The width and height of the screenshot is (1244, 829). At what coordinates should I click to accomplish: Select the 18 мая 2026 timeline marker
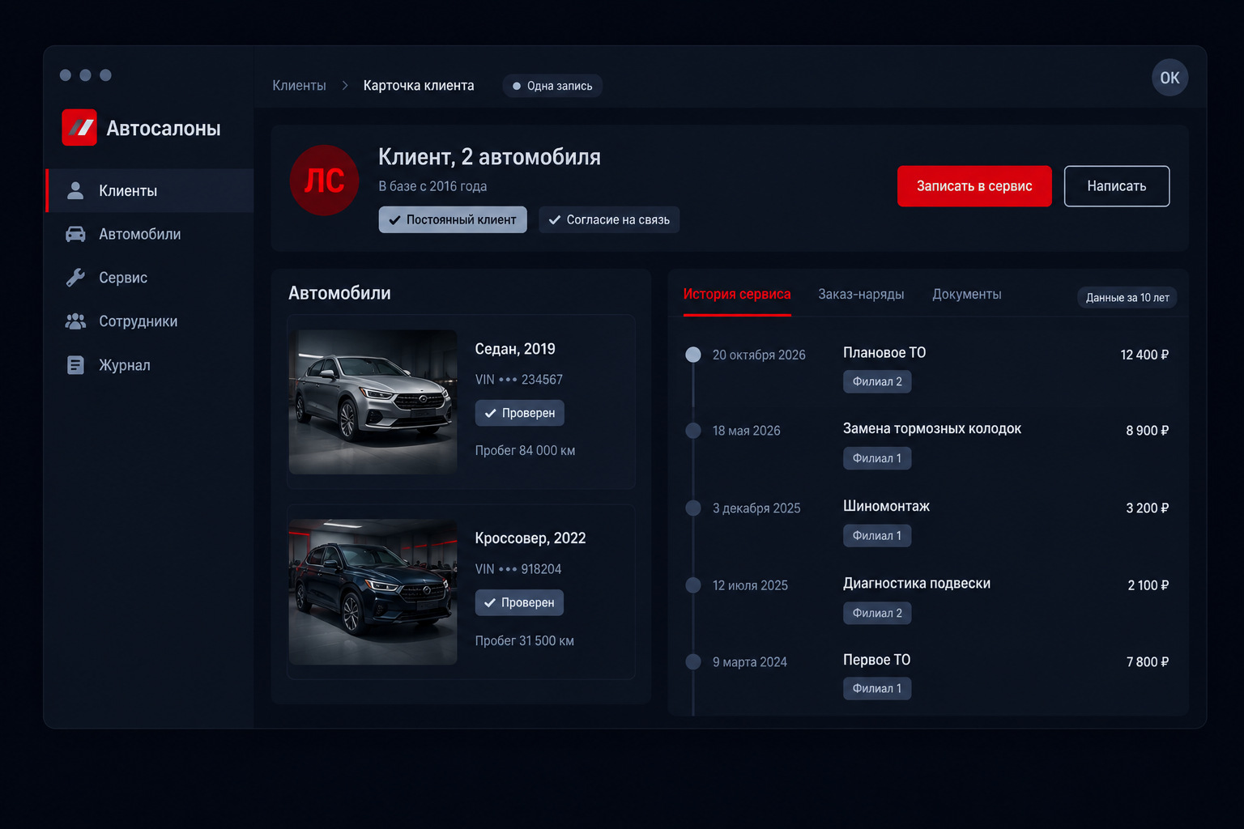(693, 431)
